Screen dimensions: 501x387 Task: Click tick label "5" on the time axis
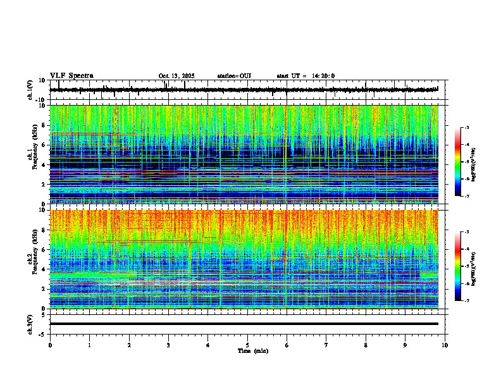pos(247,345)
